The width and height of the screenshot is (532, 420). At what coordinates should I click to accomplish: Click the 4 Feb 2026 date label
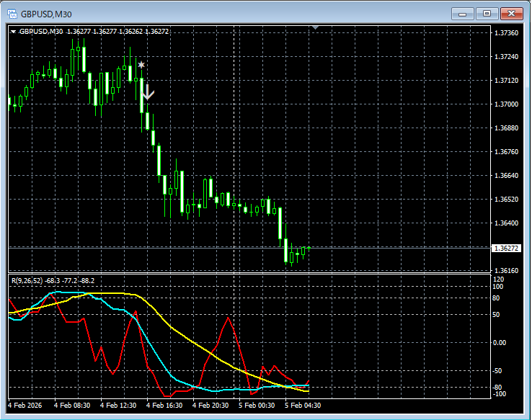pyautogui.click(x=26, y=406)
